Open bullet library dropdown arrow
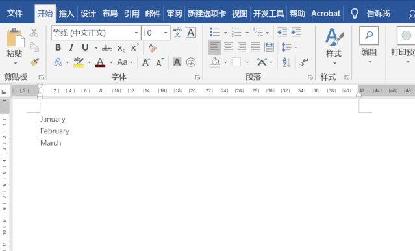This screenshot has width=415, height=251. [x=225, y=33]
